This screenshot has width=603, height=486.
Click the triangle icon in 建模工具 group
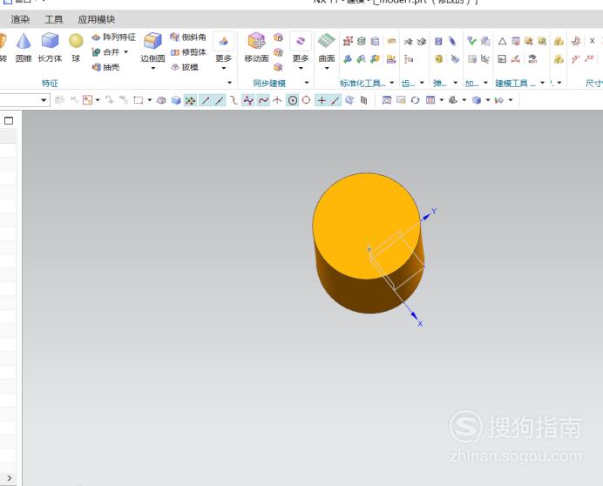tap(502, 41)
